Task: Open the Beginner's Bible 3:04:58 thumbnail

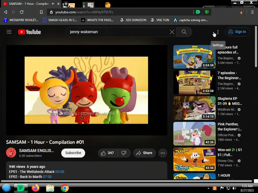Action: pyautogui.click(x=194, y=57)
